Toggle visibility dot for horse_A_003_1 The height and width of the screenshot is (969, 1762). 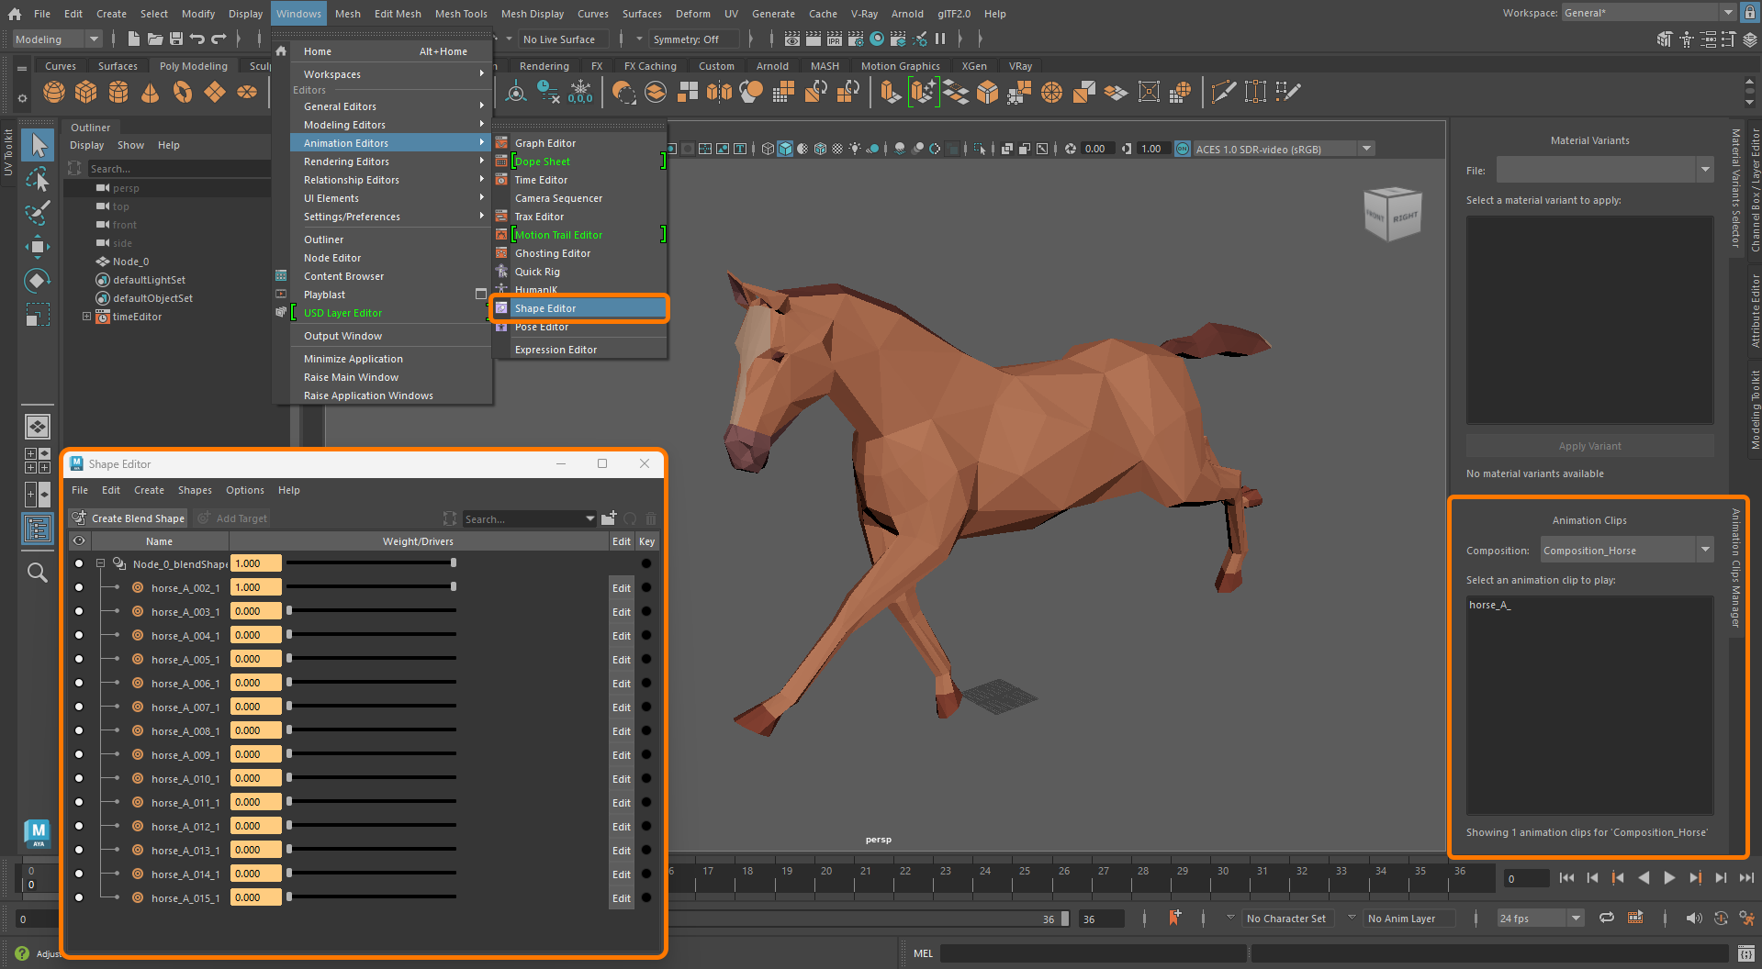coord(78,611)
